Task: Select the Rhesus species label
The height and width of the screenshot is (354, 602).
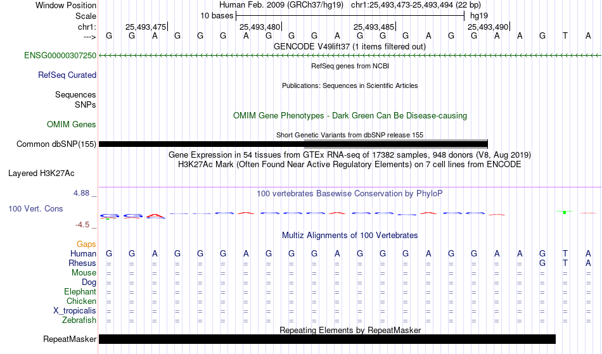Action: point(82,263)
